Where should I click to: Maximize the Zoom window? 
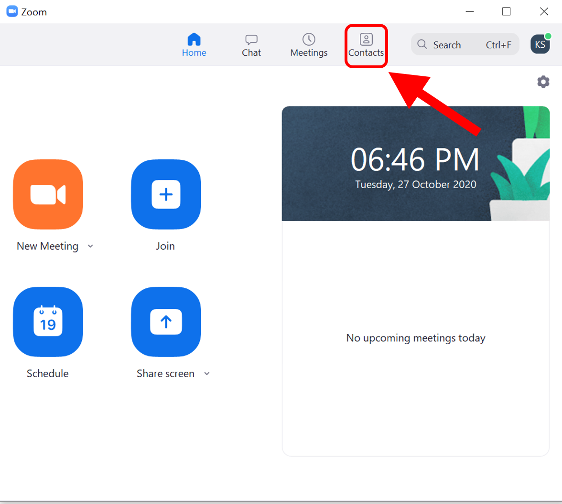506,12
